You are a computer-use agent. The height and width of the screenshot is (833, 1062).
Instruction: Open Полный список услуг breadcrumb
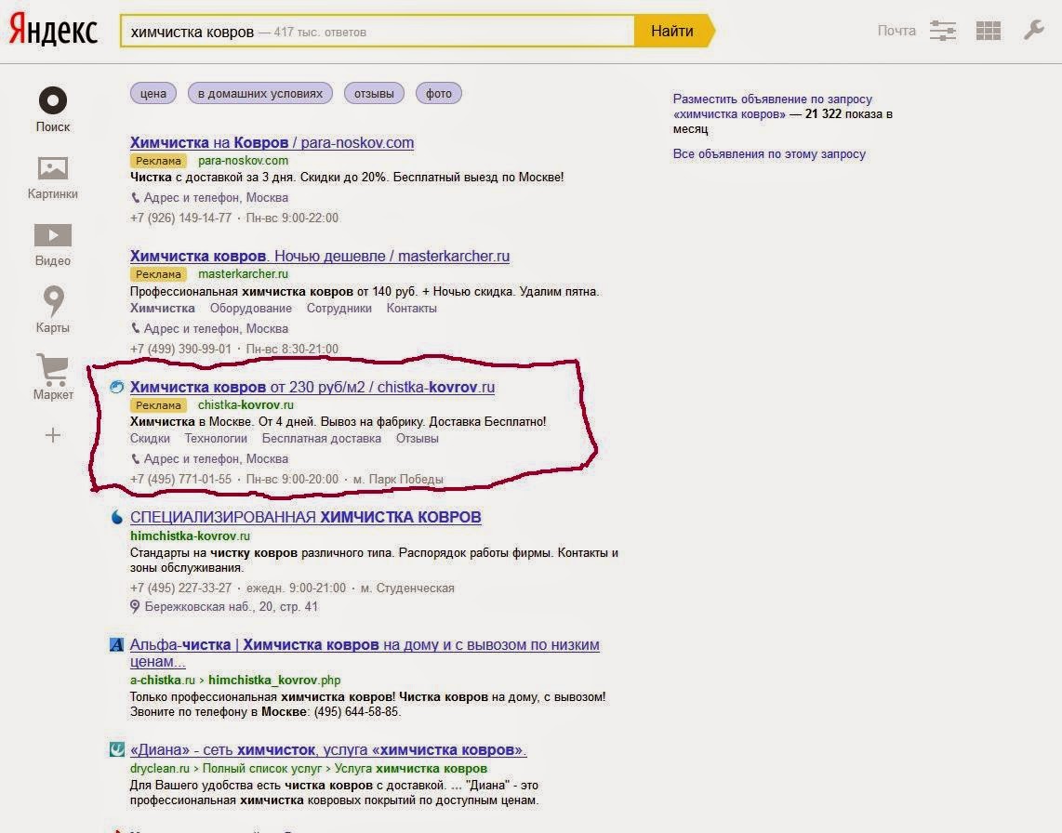click(263, 769)
